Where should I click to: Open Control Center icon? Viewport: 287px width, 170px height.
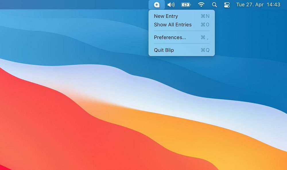[227, 5]
